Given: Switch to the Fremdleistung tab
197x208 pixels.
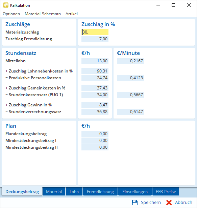Looking at the screenshot, I should (100, 191).
